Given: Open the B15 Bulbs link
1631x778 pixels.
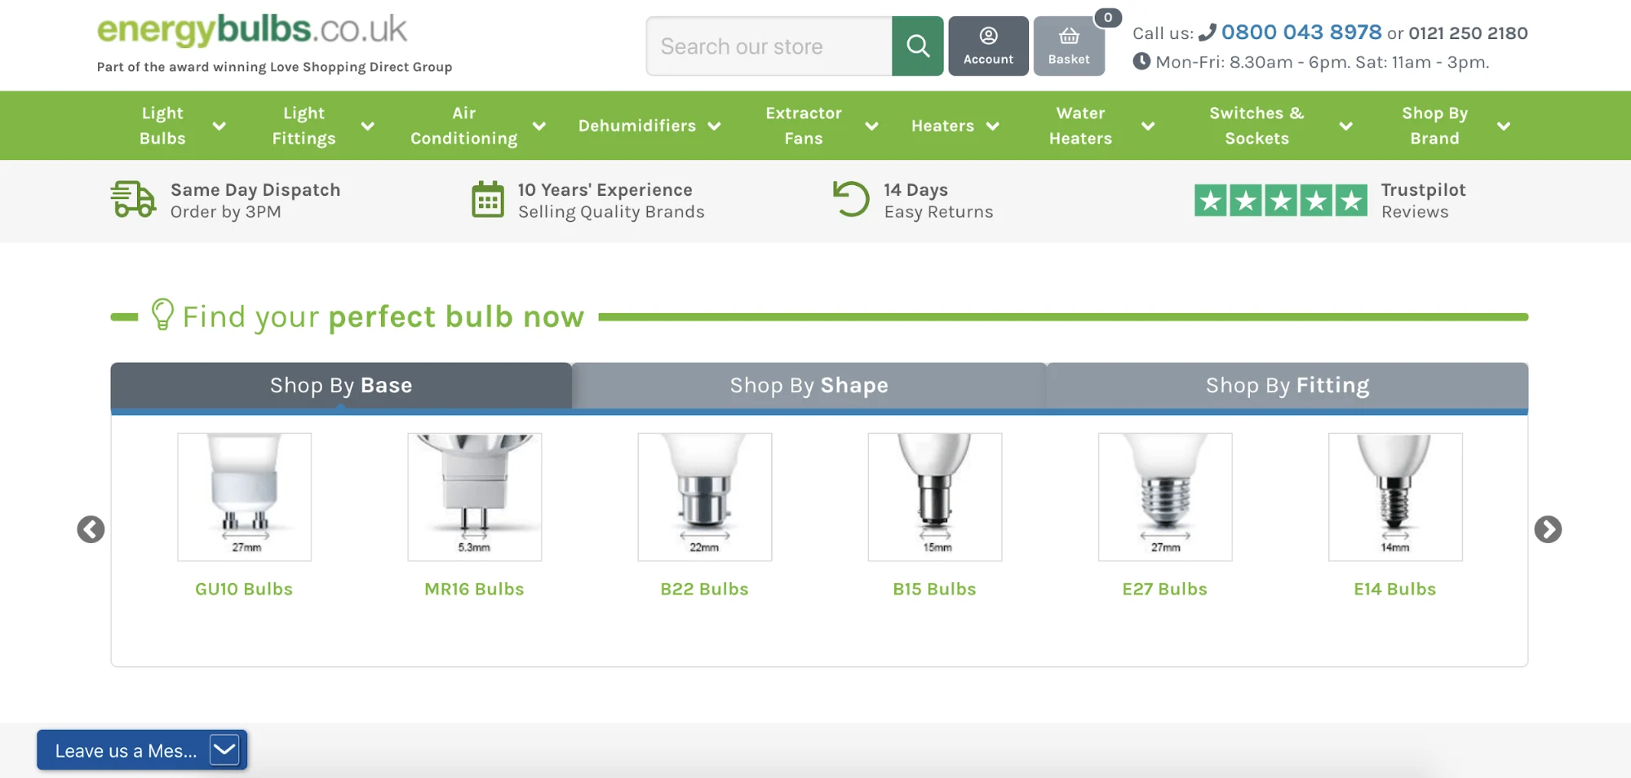Looking at the screenshot, I should (x=934, y=589).
